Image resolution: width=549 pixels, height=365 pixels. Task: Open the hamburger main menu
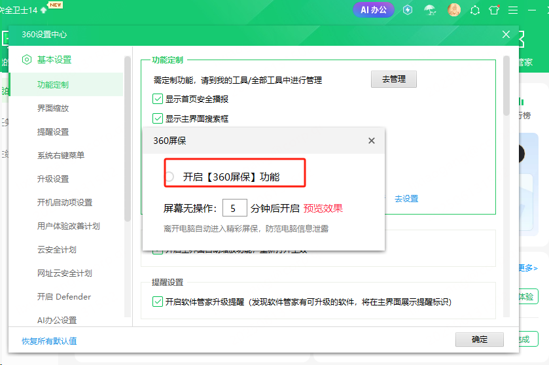[x=514, y=10]
